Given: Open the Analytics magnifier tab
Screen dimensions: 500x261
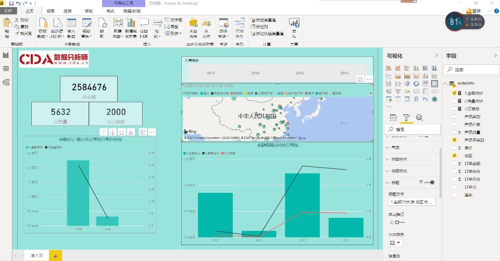Looking at the screenshot, I should (x=419, y=118).
